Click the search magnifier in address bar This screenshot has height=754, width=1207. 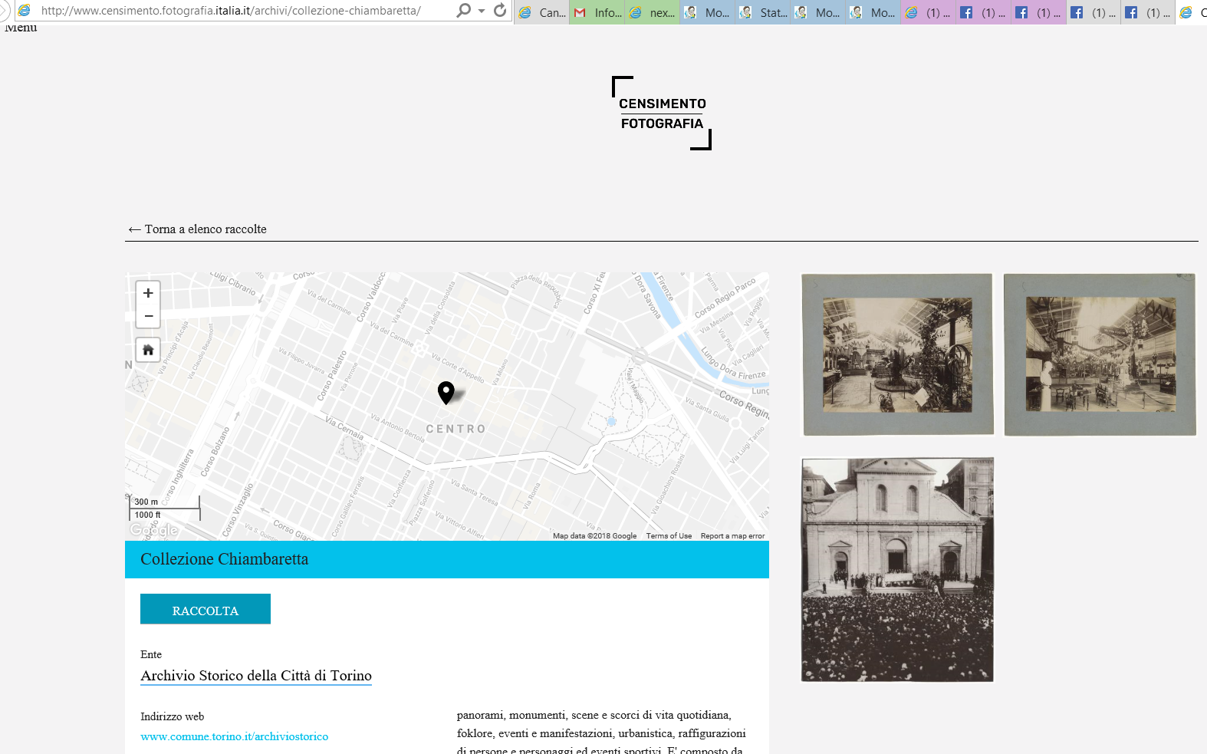463,11
